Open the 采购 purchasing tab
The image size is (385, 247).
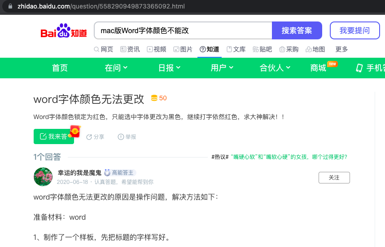pos(289,49)
